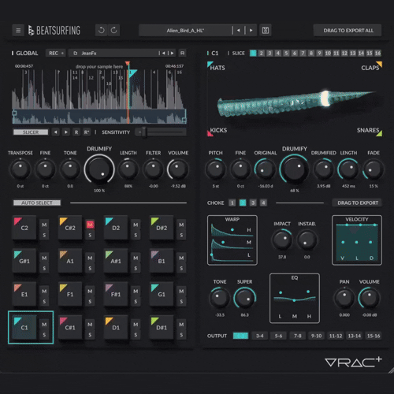Screen dimensions: 394x394
Task: Go to the previous sample beside JeanFx
Action: [x=163, y=54]
